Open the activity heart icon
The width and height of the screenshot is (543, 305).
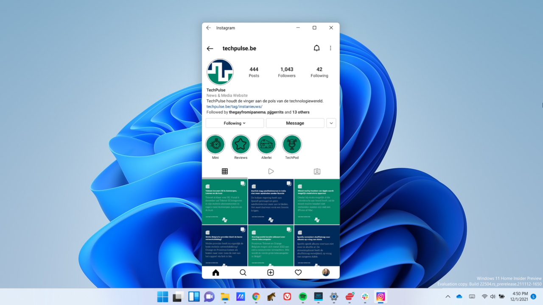coord(298,272)
